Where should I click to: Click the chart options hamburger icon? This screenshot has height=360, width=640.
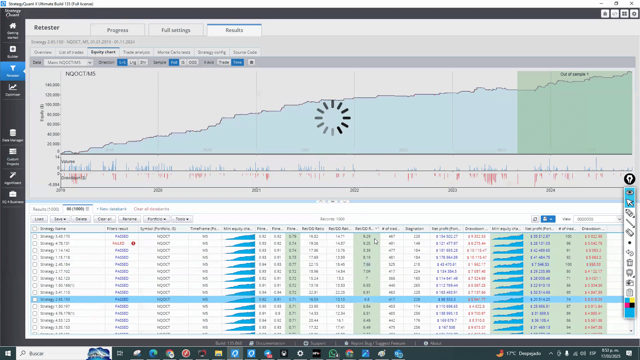coord(251,62)
